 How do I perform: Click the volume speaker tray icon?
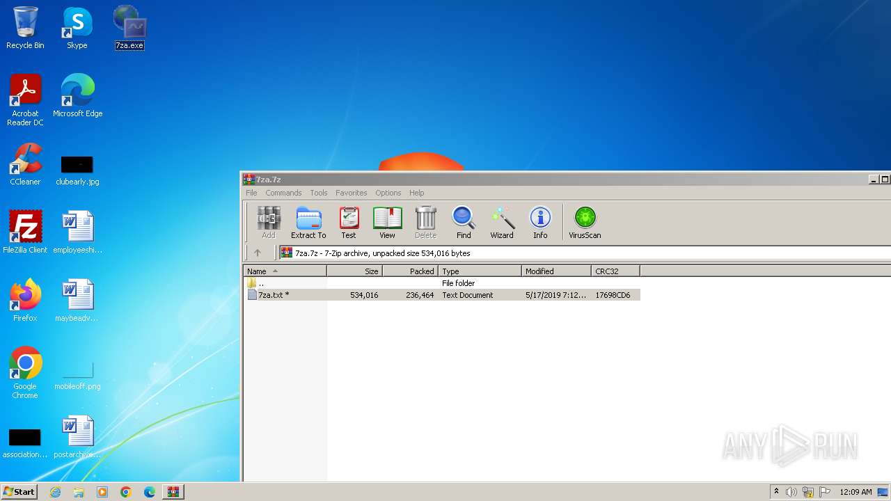[x=791, y=492]
